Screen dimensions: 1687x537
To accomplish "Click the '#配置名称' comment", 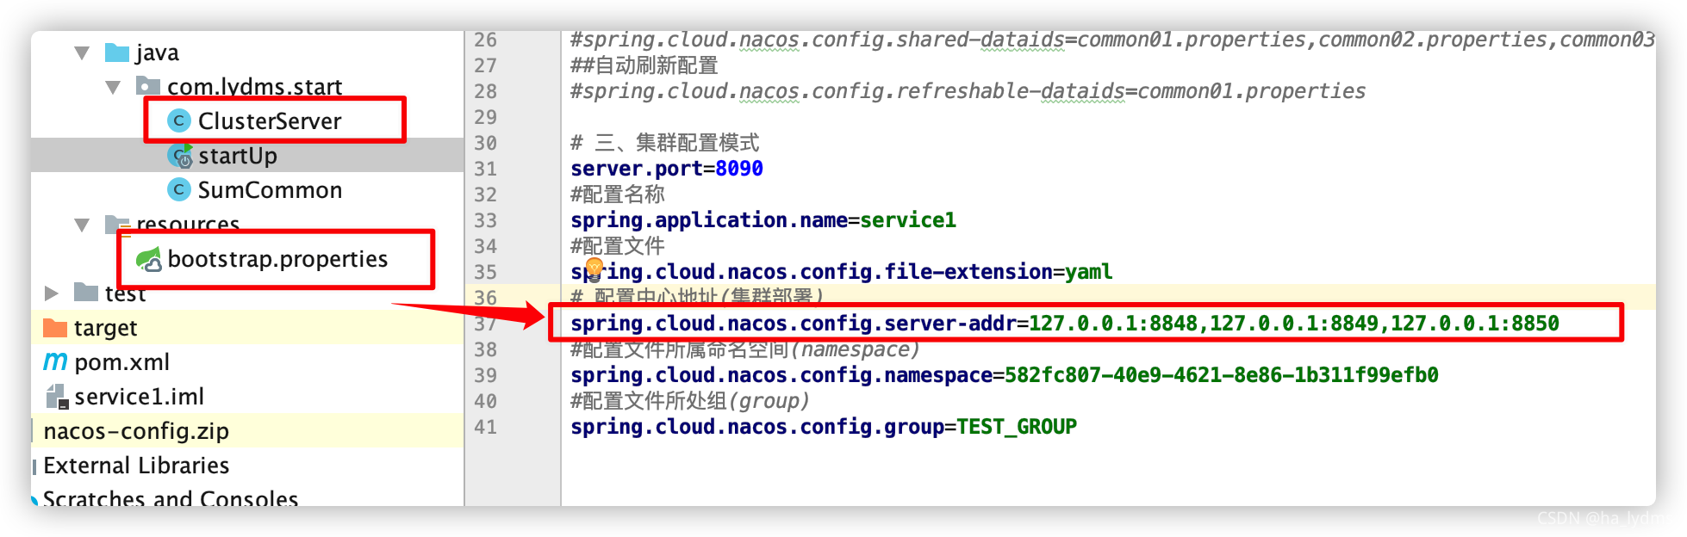I will pos(617,194).
